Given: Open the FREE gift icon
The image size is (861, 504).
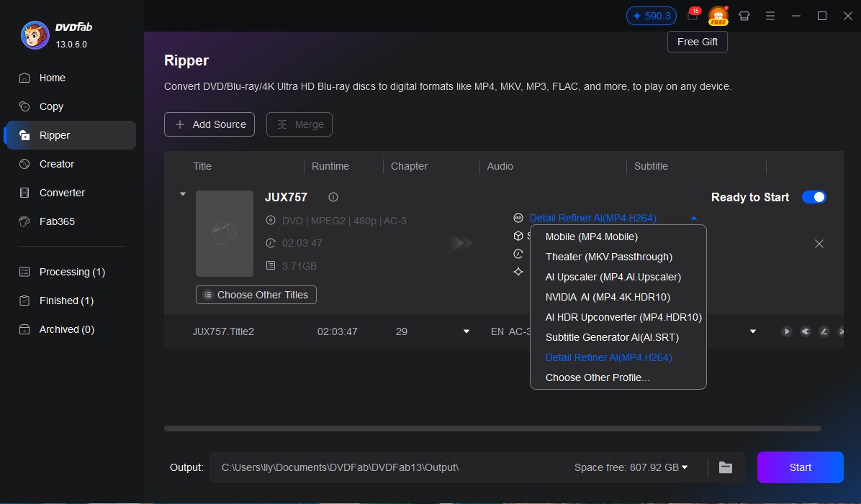Looking at the screenshot, I should pyautogui.click(x=718, y=16).
